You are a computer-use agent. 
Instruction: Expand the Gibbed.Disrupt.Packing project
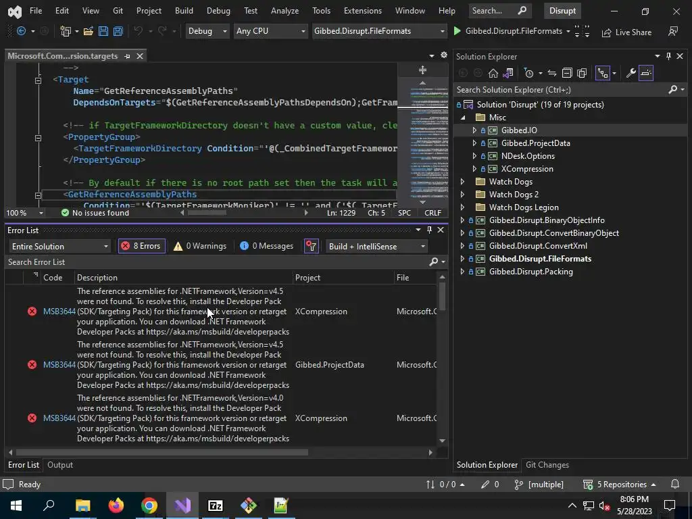click(462, 272)
